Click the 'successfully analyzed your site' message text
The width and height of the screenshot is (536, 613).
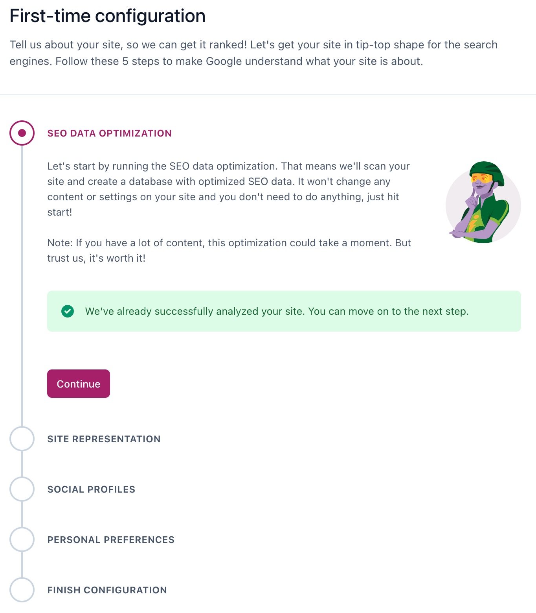277,311
